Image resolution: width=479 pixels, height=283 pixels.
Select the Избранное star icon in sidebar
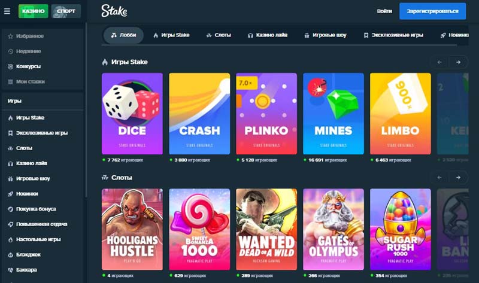(10, 36)
